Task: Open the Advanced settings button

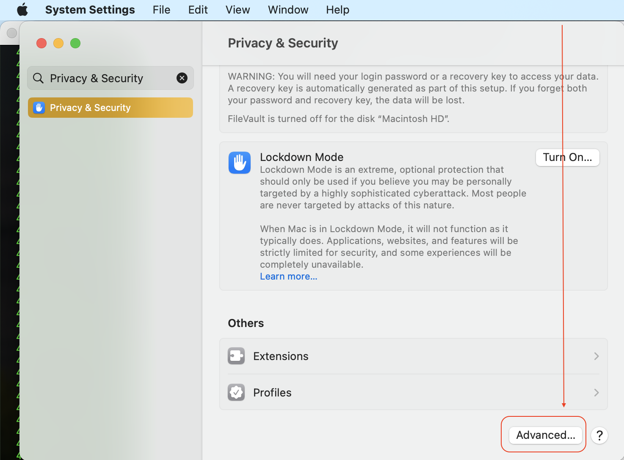Action: tap(545, 435)
